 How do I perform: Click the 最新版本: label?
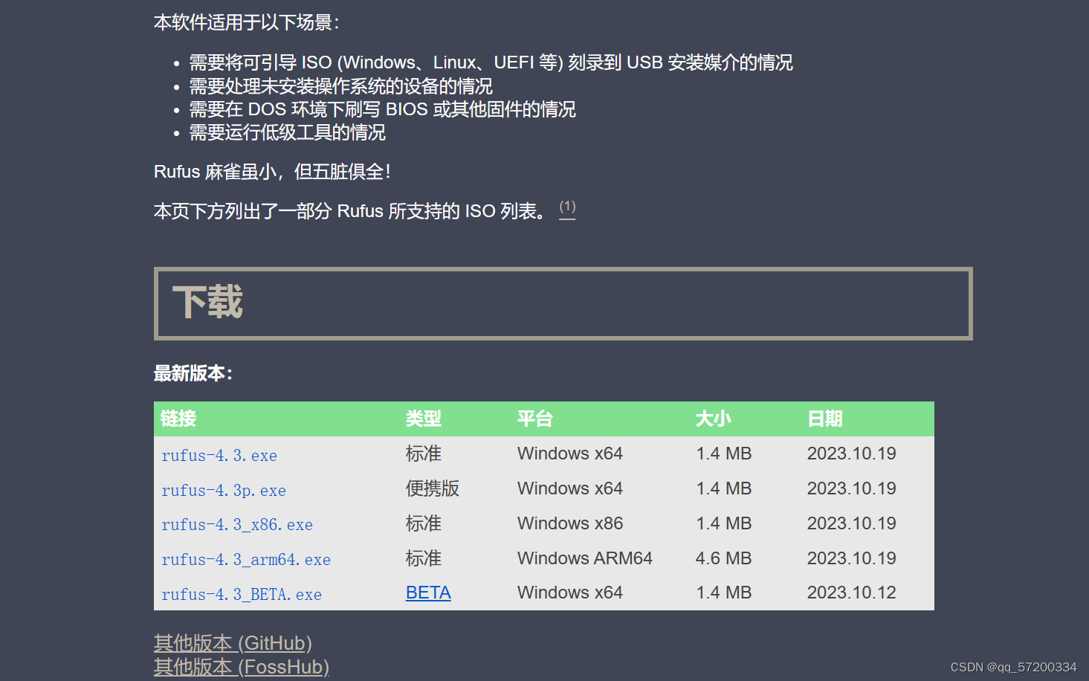(x=193, y=373)
